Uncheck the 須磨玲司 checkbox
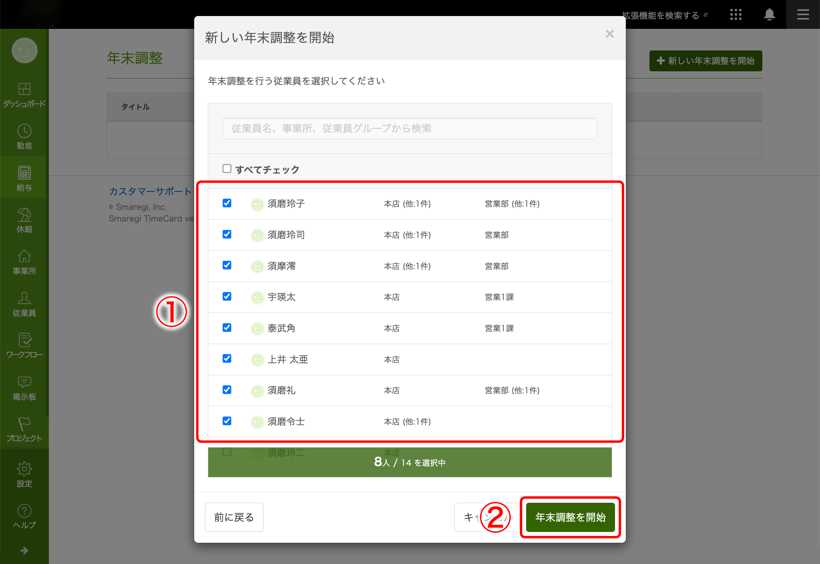 coord(227,234)
